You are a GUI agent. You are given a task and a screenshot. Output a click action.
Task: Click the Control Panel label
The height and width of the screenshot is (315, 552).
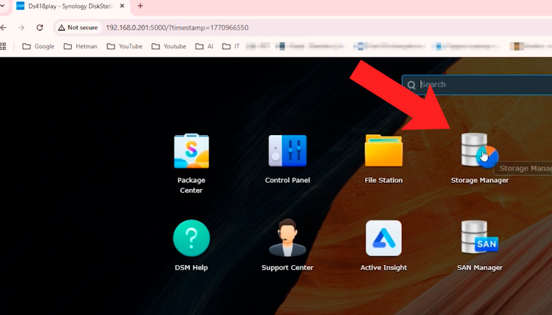(x=287, y=180)
